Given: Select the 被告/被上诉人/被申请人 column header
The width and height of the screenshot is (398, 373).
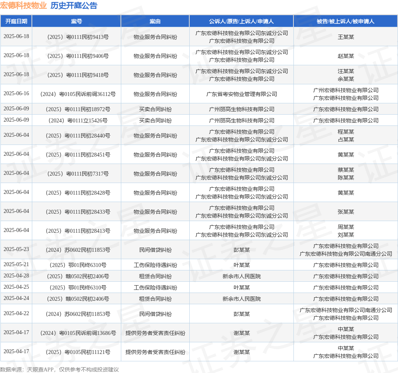Looking at the screenshot, I should pos(346,21).
